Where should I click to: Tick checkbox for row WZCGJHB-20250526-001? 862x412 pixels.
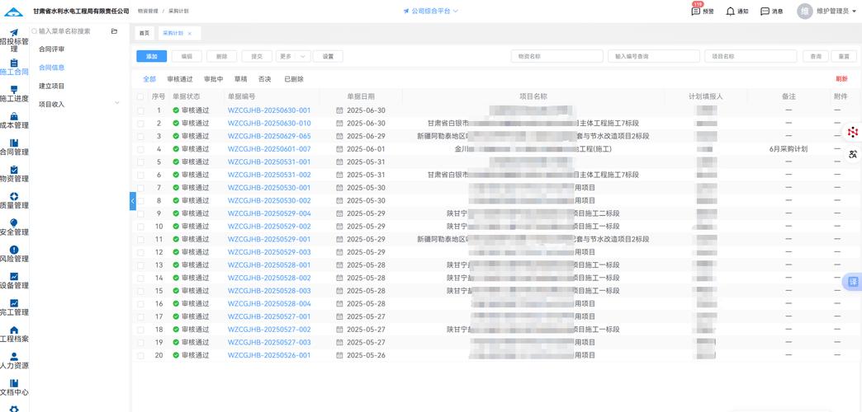[140, 355]
